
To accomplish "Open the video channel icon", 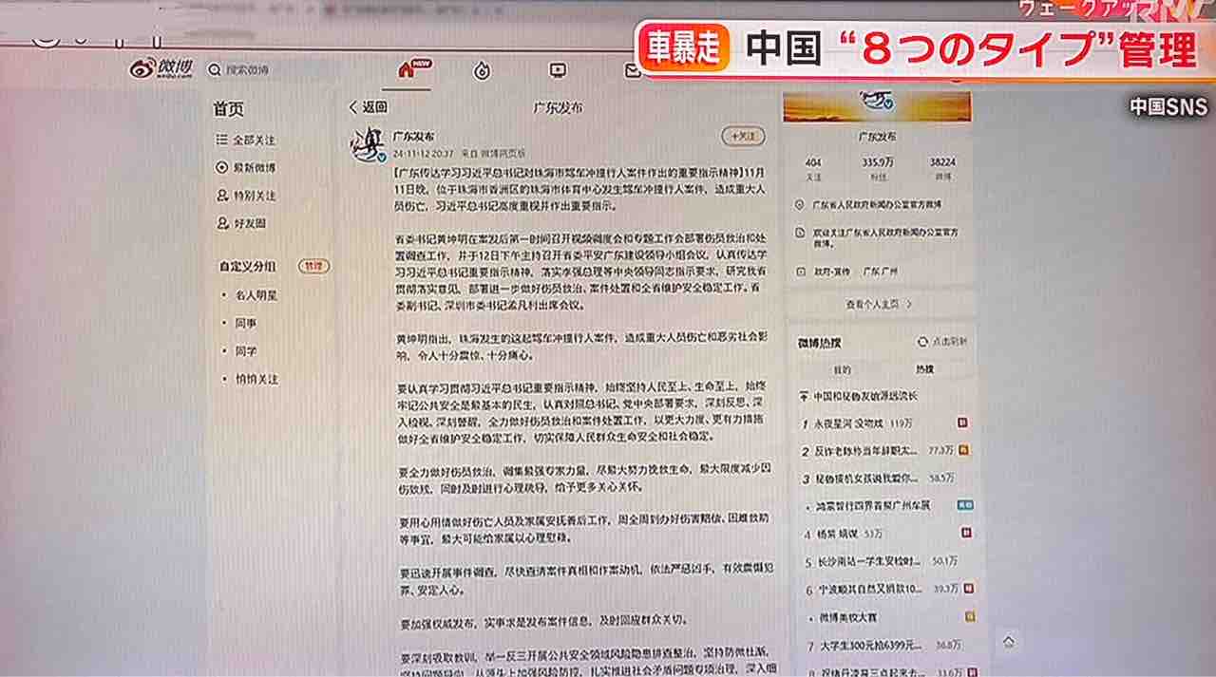I will [557, 68].
